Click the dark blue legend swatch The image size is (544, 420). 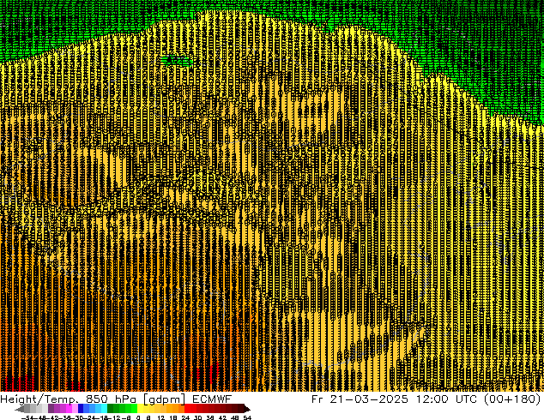point(81,408)
